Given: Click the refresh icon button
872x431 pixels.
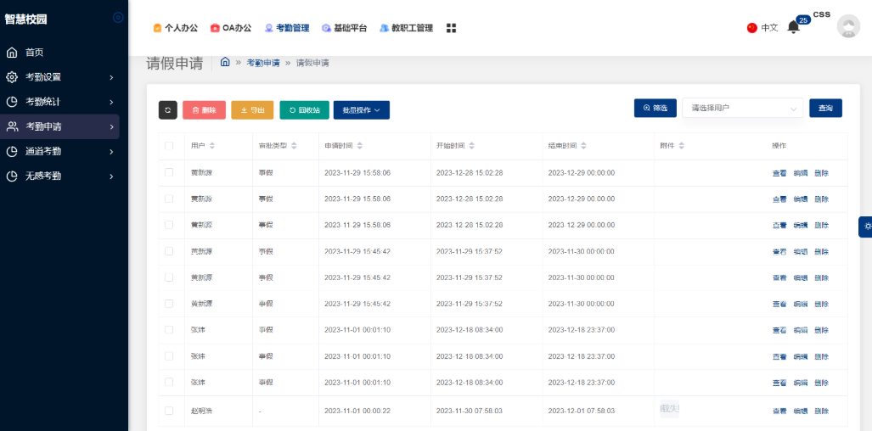Looking at the screenshot, I should point(168,110).
